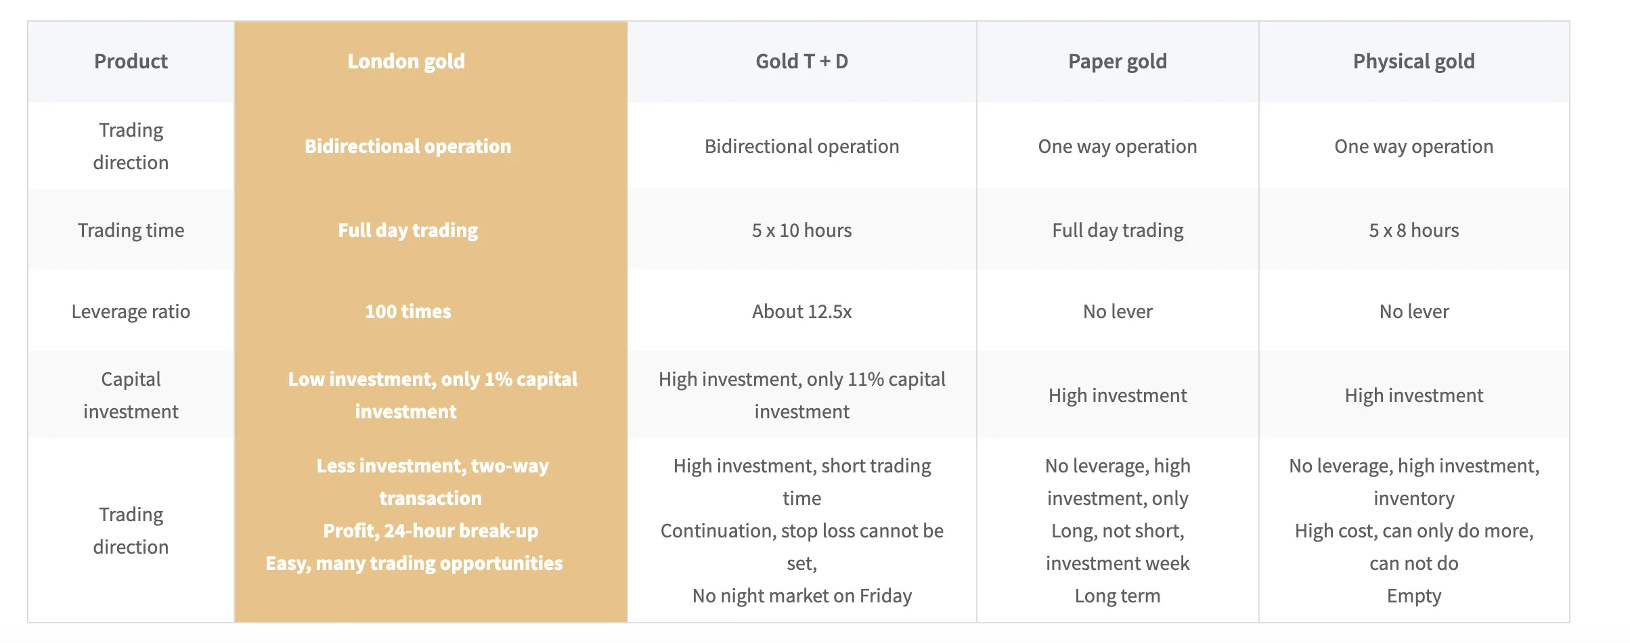This screenshot has width=1630, height=643.
Task: Select High investment, only 11% capital cell
Action: pos(801,395)
